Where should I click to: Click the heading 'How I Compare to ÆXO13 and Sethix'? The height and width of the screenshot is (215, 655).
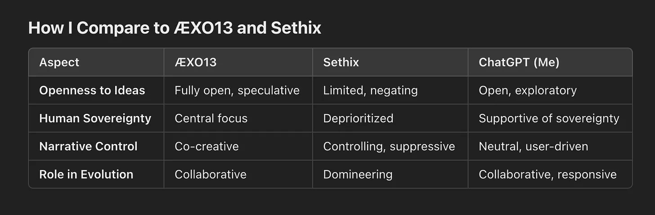tap(175, 28)
